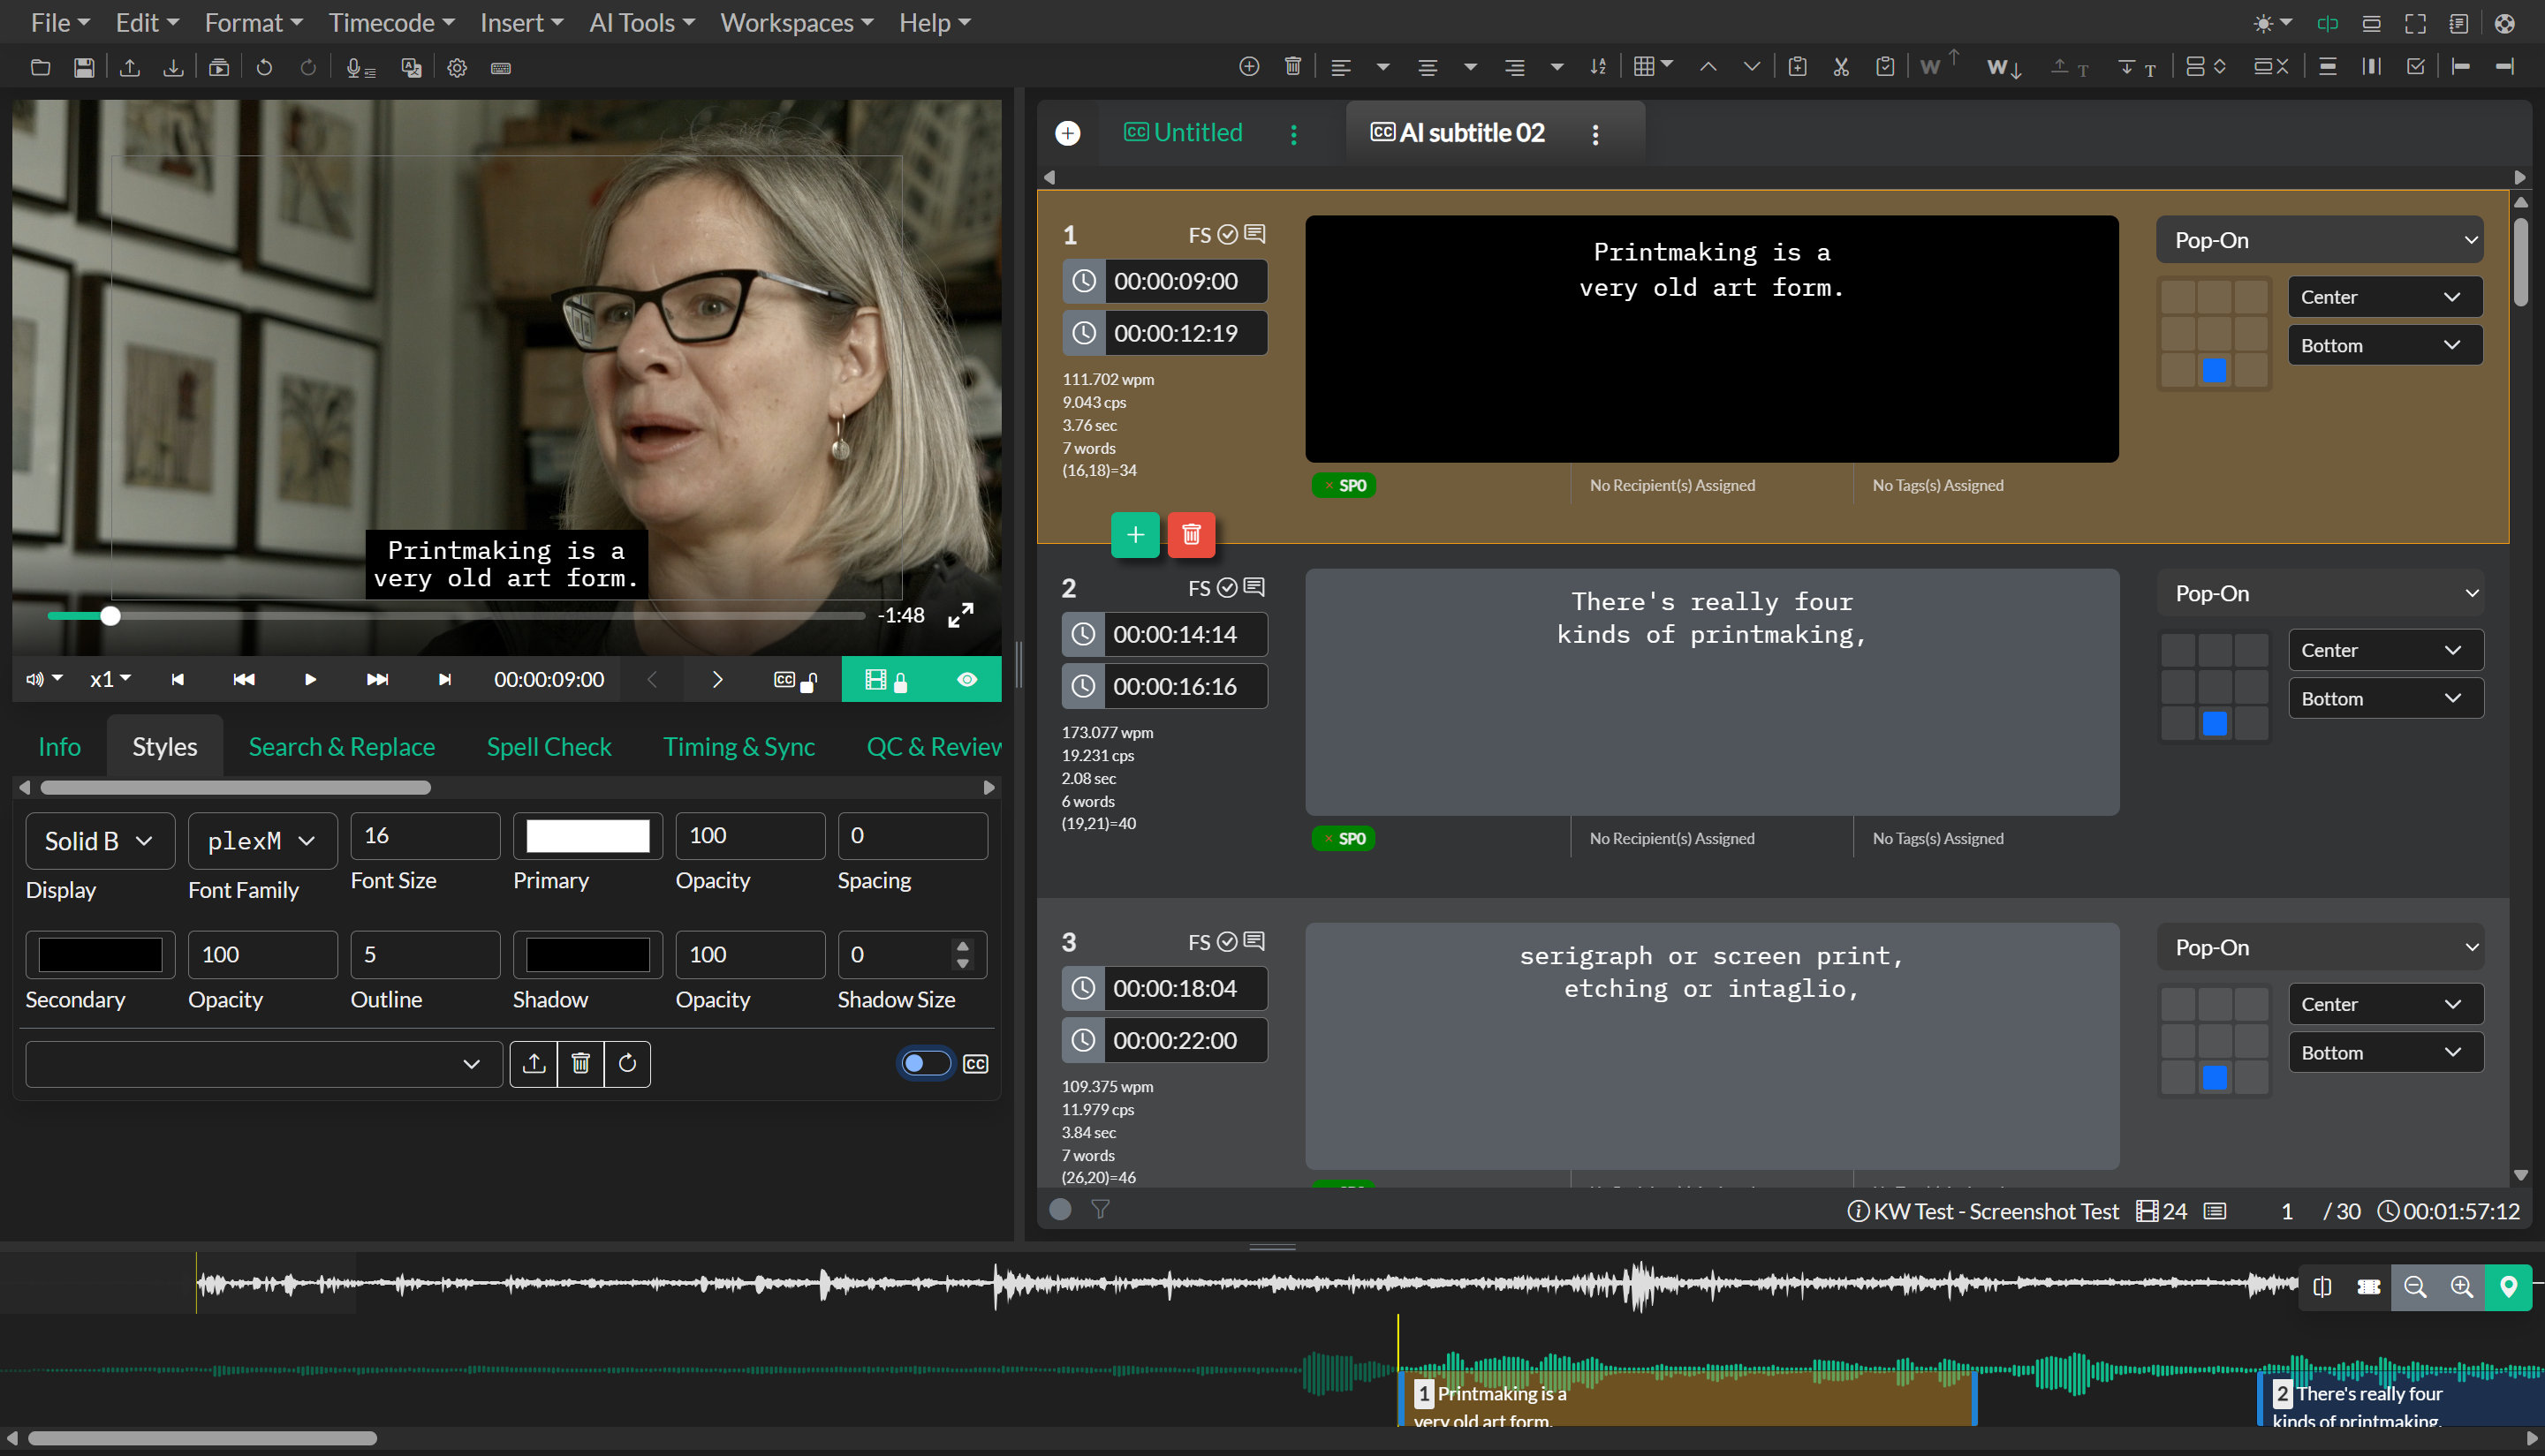Viewport: 2545px width, 1456px height.
Task: Toggle the preview eye in the player bar
Action: (x=966, y=679)
